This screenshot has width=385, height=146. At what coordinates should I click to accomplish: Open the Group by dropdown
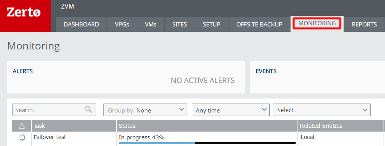[x=145, y=110]
